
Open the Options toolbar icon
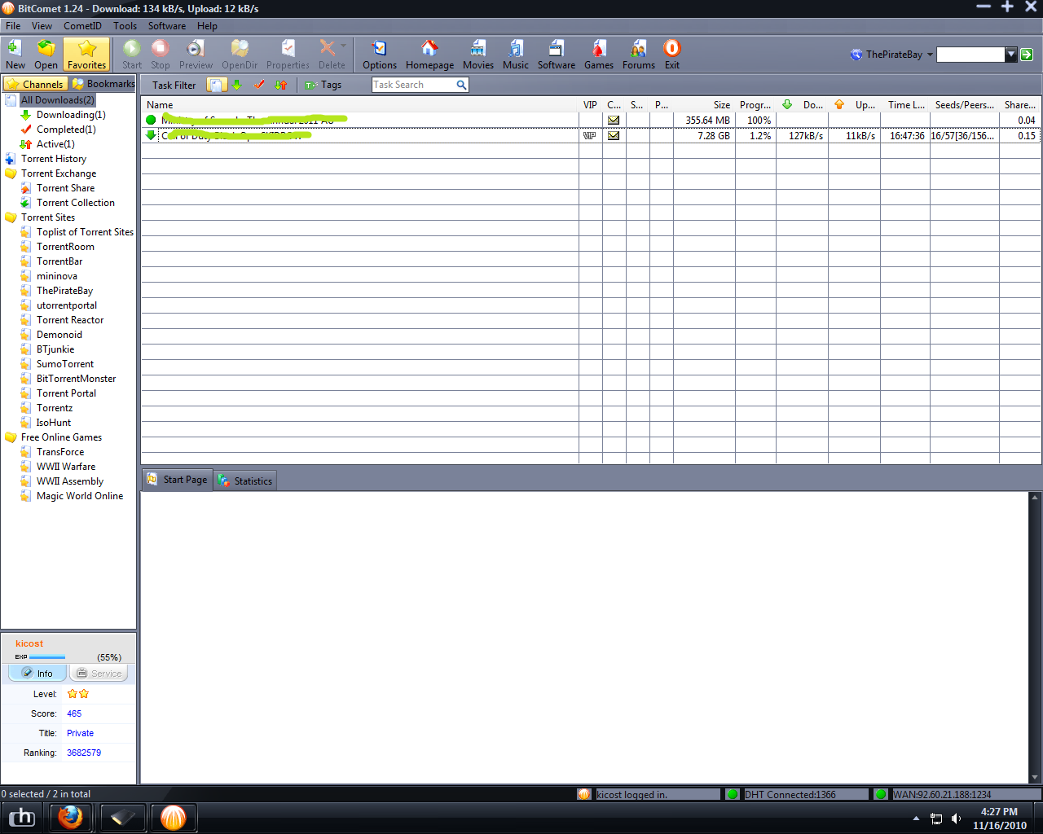click(380, 55)
